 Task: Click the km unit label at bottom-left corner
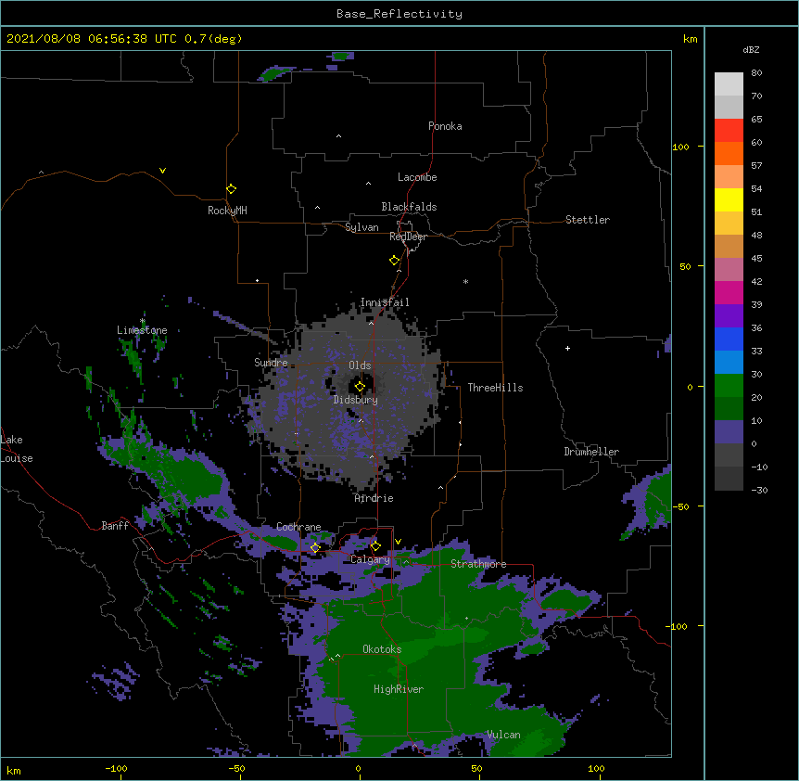14,770
